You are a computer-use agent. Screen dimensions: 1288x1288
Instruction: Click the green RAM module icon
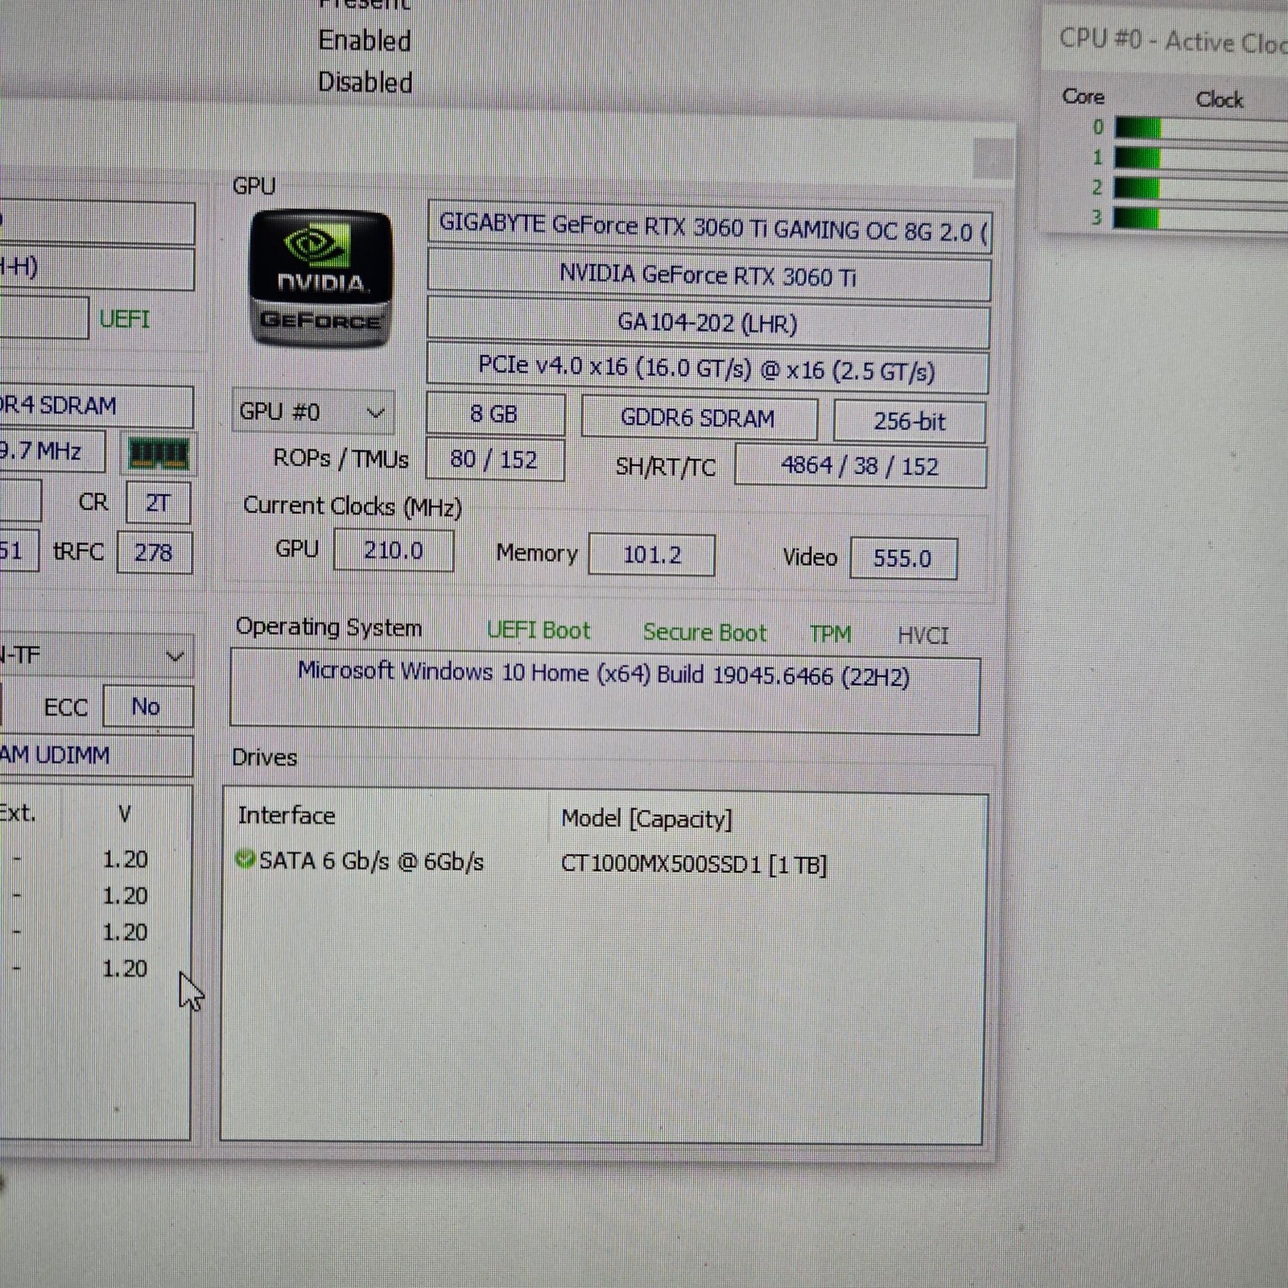(x=159, y=455)
